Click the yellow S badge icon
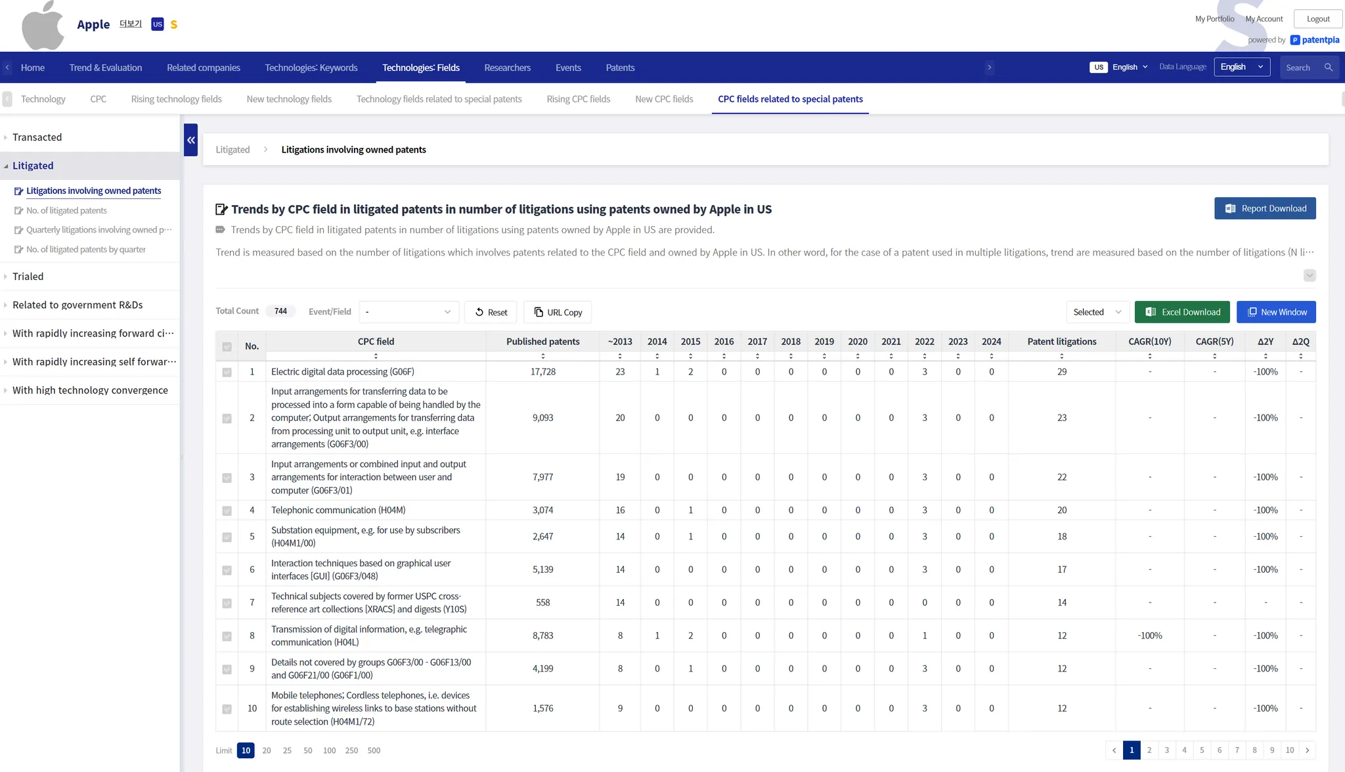 pos(174,25)
